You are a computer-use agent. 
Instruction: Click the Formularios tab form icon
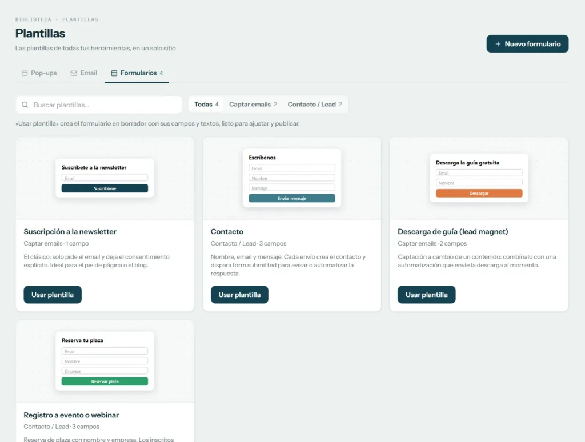click(x=114, y=73)
